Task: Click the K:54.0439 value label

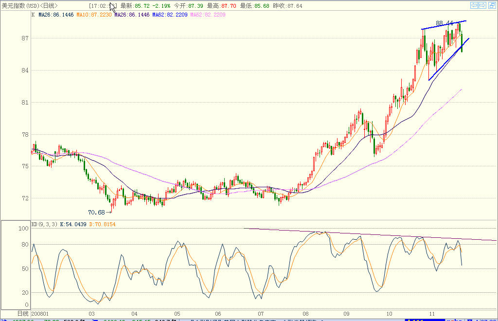Action: point(73,224)
